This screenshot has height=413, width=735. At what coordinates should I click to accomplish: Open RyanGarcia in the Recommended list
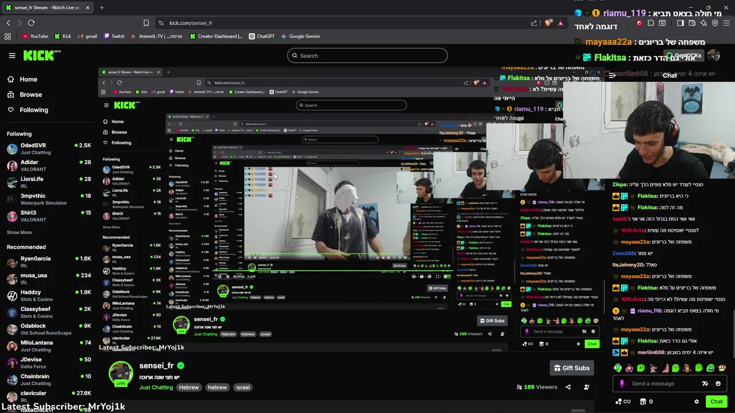click(49, 262)
